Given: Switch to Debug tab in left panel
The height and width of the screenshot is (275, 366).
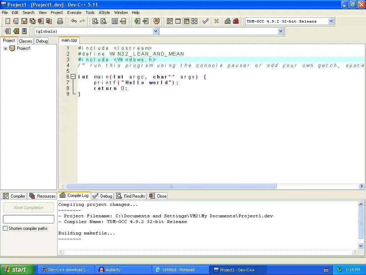Looking at the screenshot, I should pos(42,41).
